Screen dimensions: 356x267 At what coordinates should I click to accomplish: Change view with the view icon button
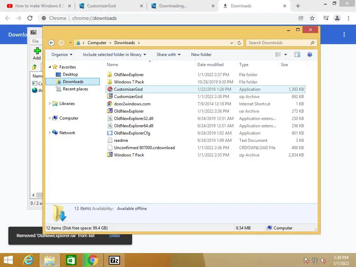click(x=278, y=55)
